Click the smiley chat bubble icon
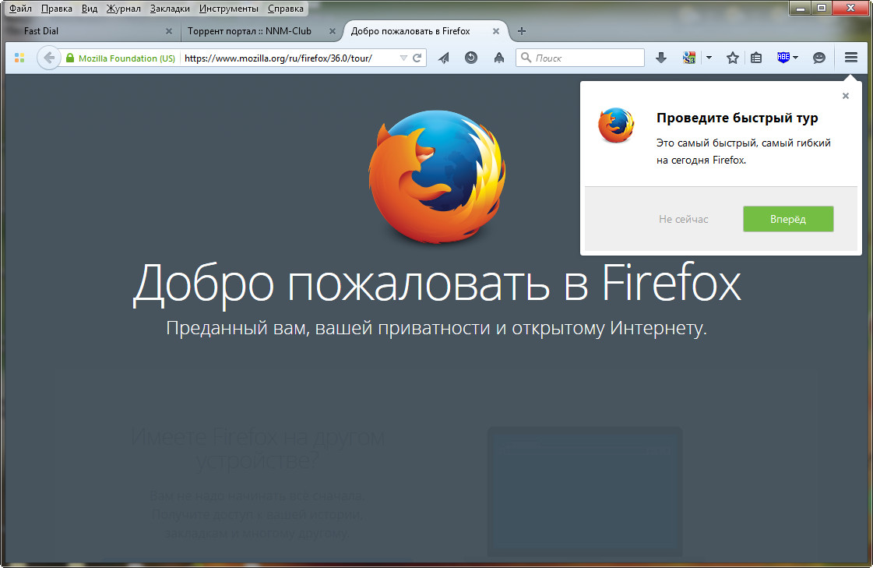Image resolution: width=873 pixels, height=568 pixels. pyautogui.click(x=819, y=58)
